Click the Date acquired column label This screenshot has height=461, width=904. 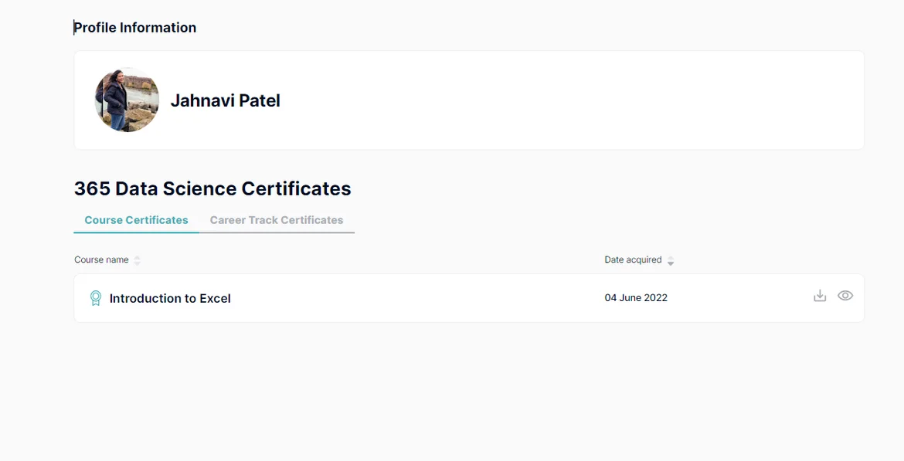[633, 260]
